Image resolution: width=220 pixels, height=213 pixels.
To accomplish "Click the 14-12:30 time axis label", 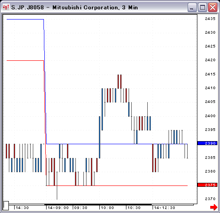I will tap(165, 208).
